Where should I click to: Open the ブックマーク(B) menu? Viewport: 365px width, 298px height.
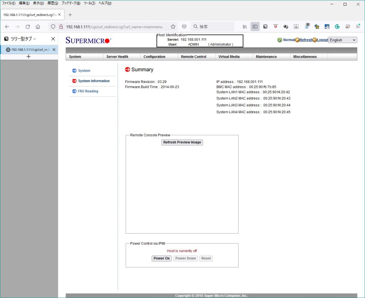pyautogui.click(x=71, y=3)
